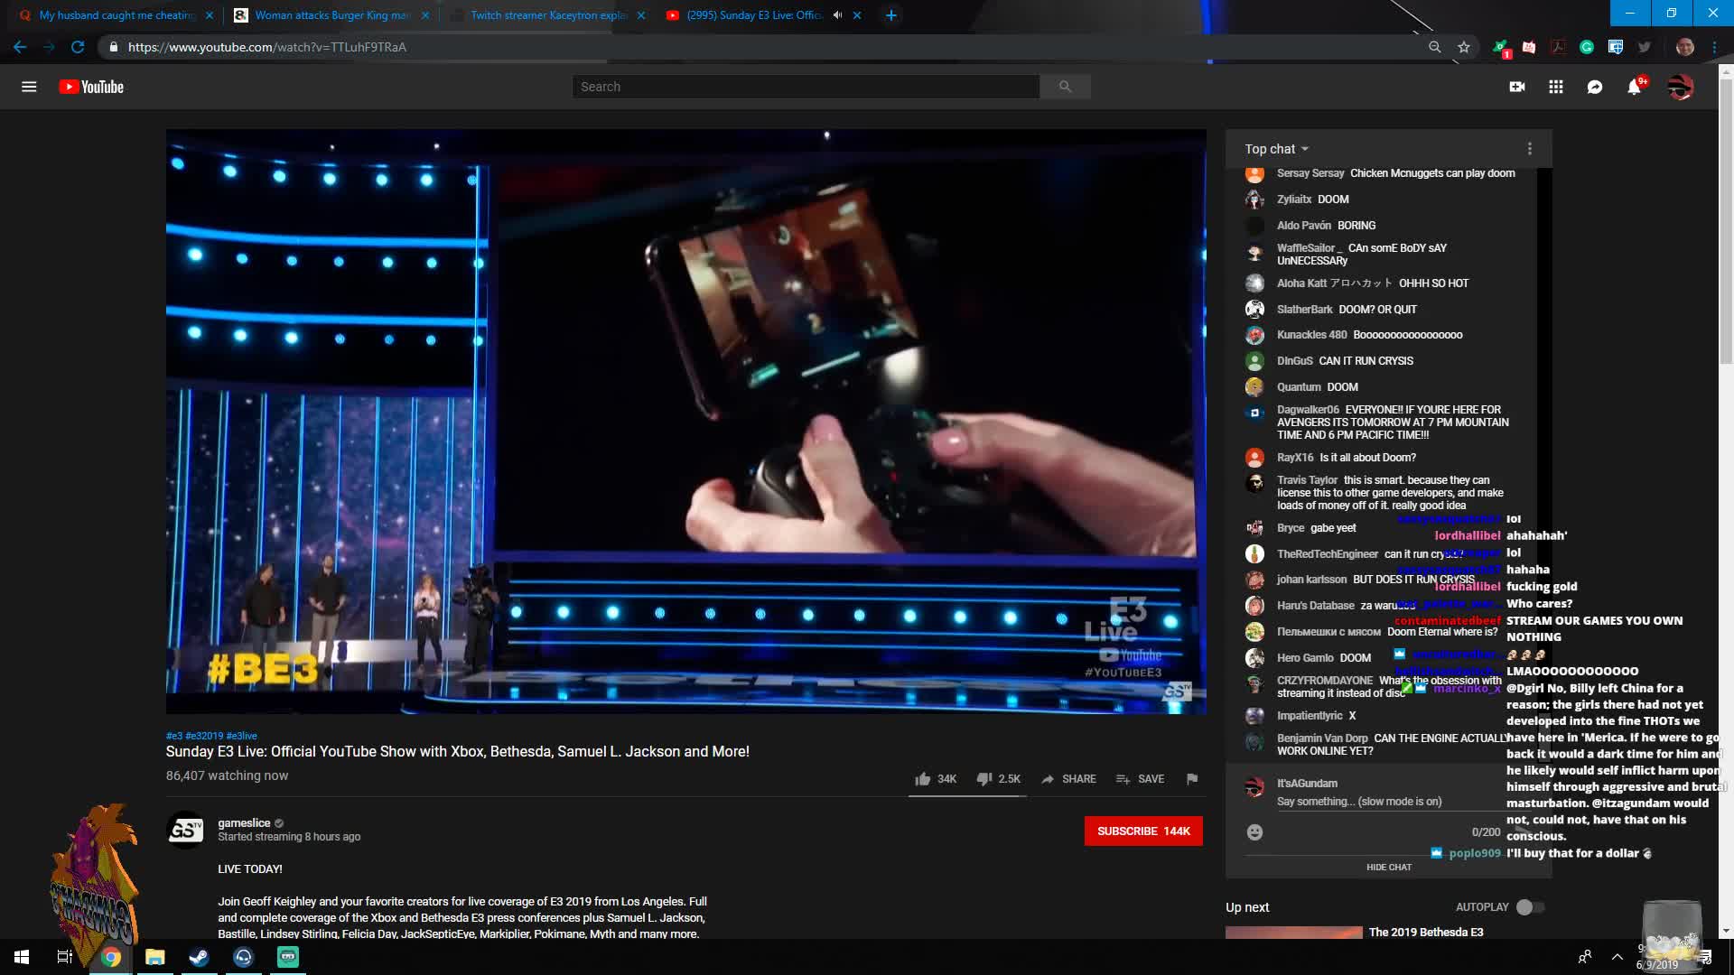The width and height of the screenshot is (1734, 975).
Task: Click the Hide Chat button
Action: pos(1388,868)
